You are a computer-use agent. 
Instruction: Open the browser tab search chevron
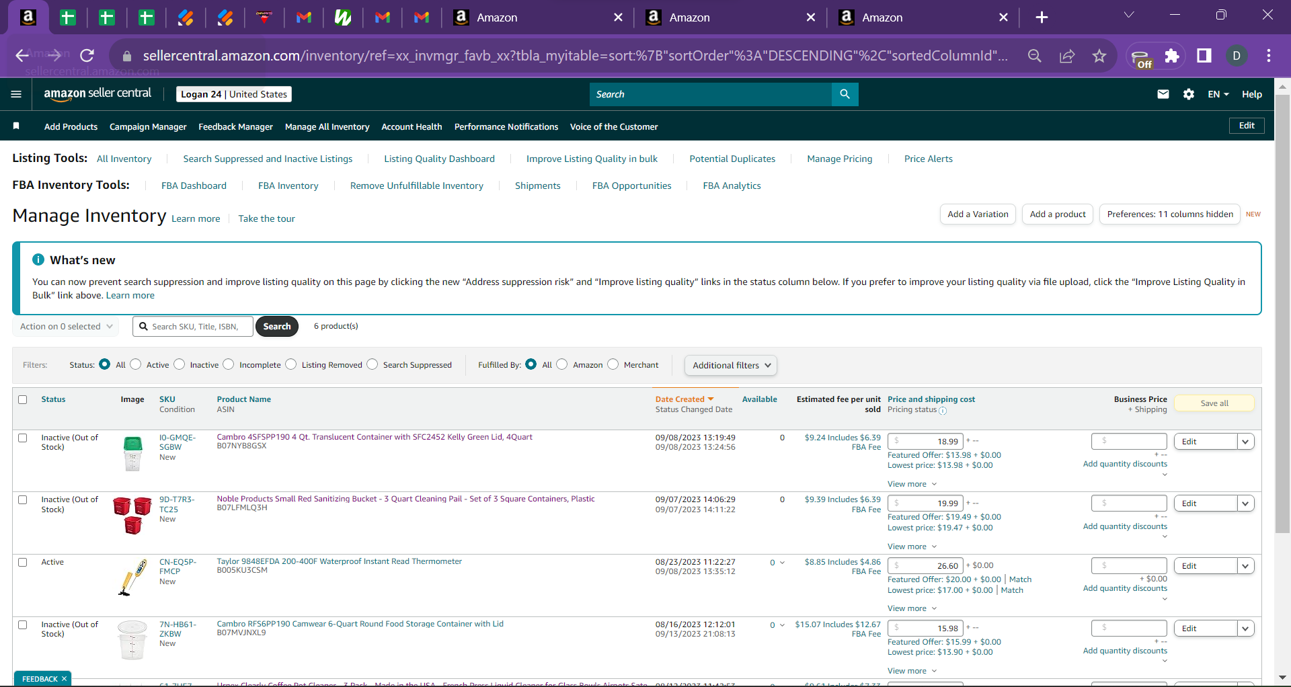point(1129,15)
